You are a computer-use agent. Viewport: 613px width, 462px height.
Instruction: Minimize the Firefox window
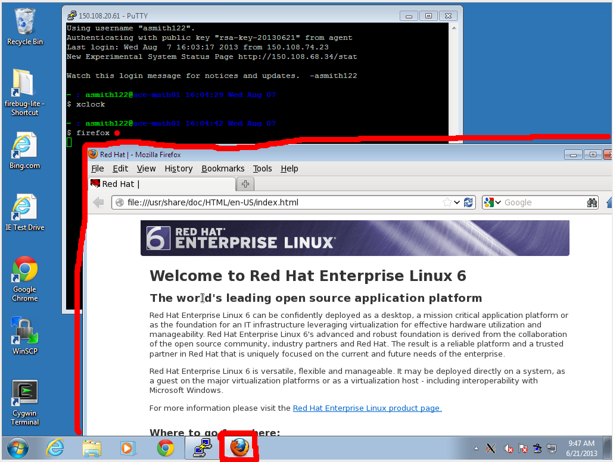(573, 155)
